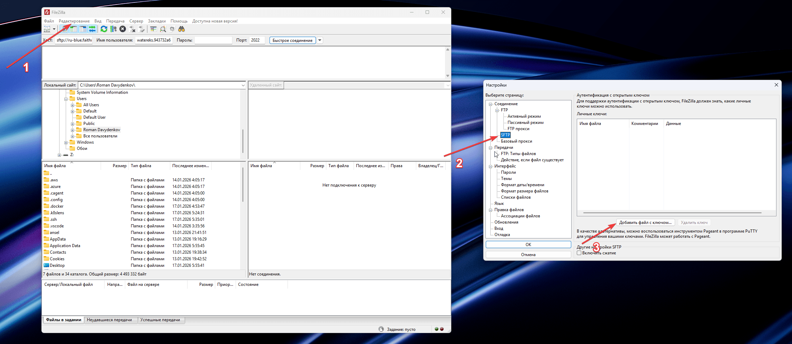Collapse the 'Передачи' settings tree branch
792x344 pixels.
[x=490, y=148]
